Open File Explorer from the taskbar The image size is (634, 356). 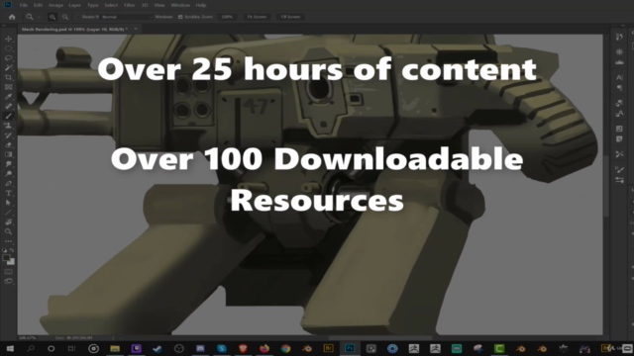coord(115,348)
